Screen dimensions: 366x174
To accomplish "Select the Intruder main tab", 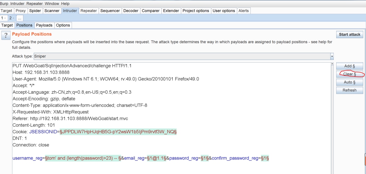I will [x=70, y=11].
